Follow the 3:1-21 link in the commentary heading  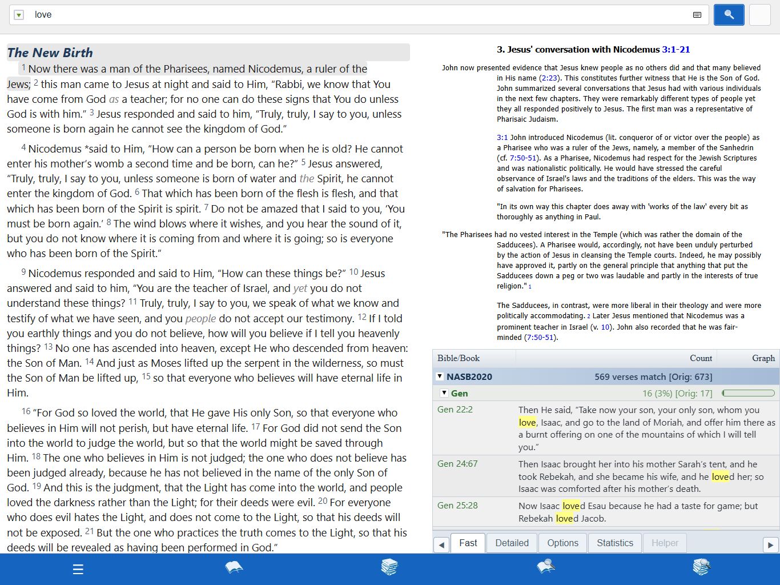coord(676,50)
